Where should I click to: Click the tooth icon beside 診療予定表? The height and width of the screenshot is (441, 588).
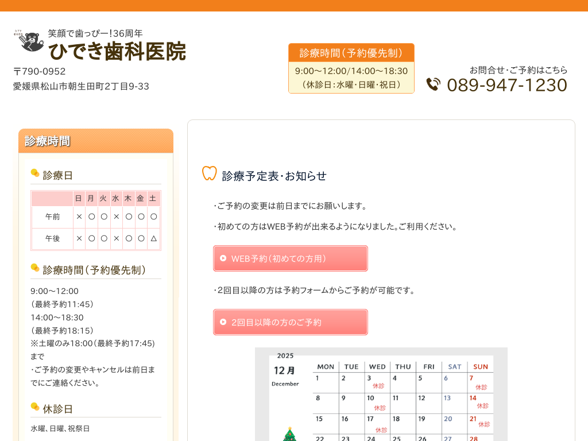[x=210, y=173]
